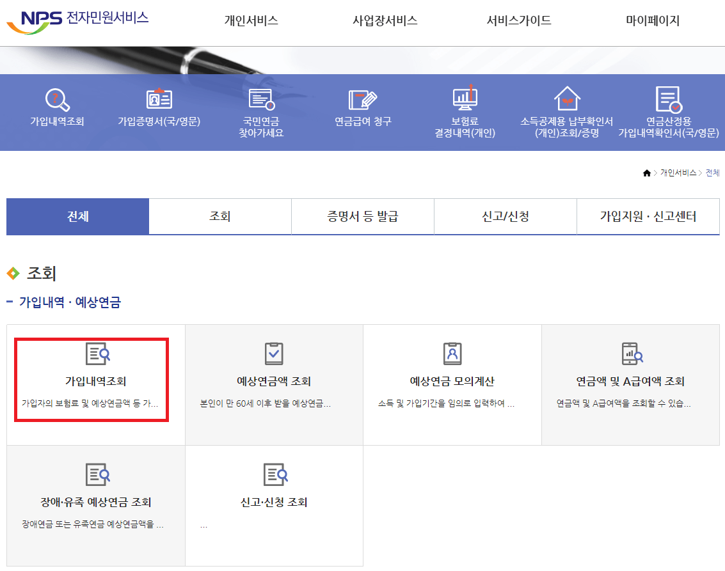Open the 증명서 등 발급 tab

pyautogui.click(x=362, y=216)
